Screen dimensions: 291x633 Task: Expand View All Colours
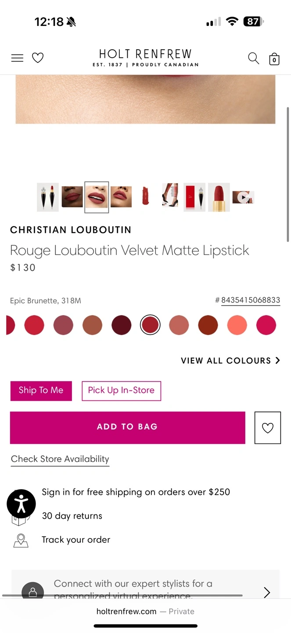click(230, 360)
